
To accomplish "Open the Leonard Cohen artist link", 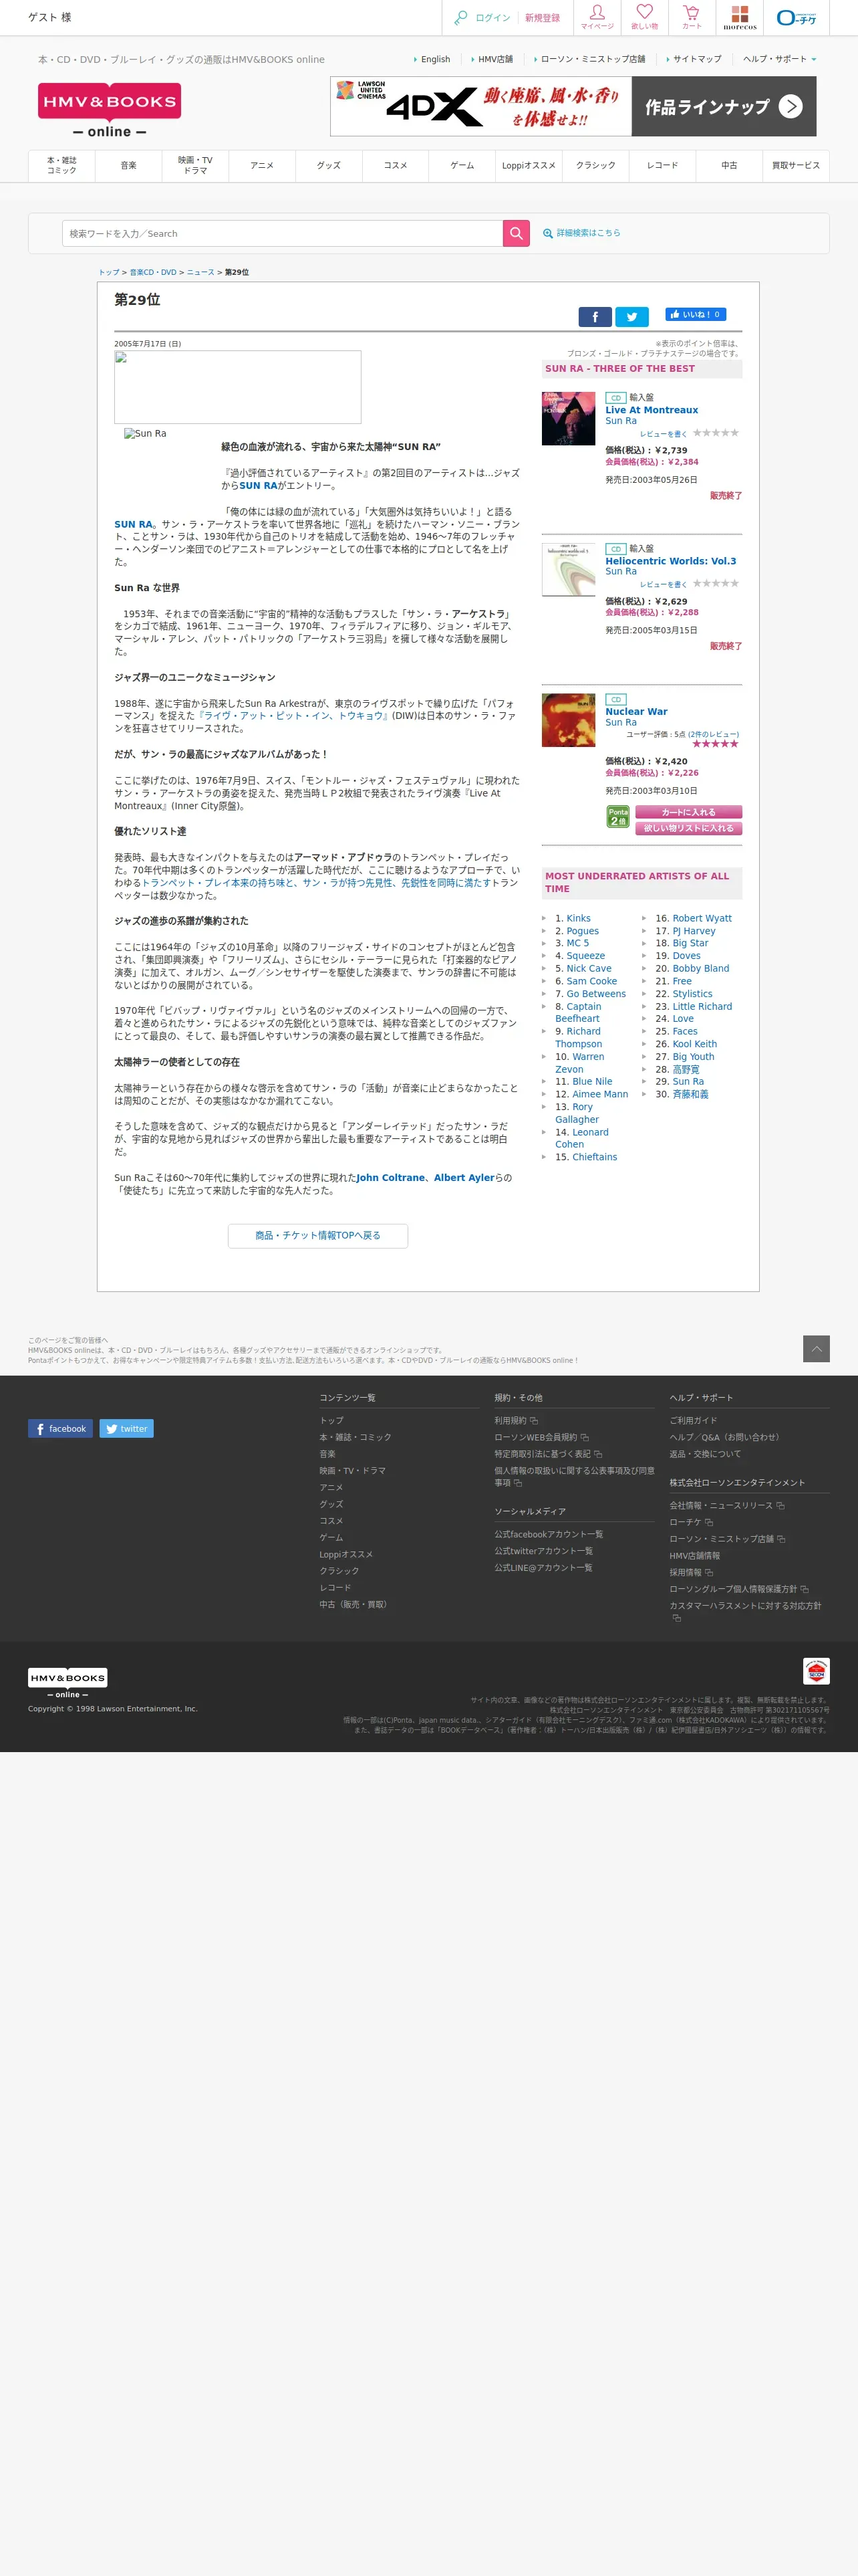I will pyautogui.click(x=581, y=1138).
